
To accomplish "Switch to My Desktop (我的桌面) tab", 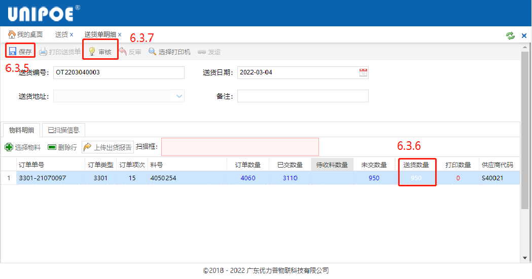I will 25,34.
